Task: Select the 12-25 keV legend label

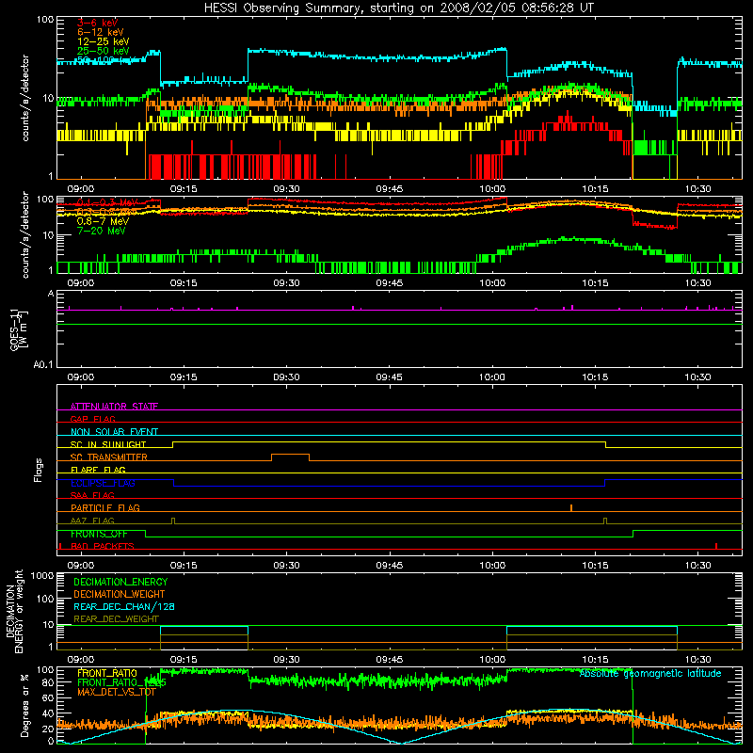Action: 104,41
